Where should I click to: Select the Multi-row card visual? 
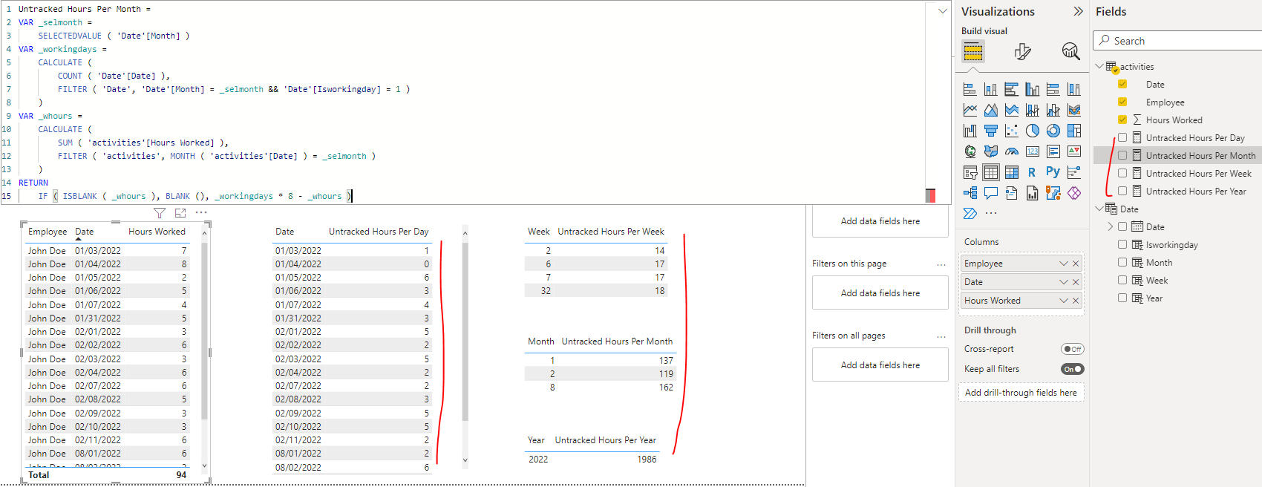(1053, 151)
